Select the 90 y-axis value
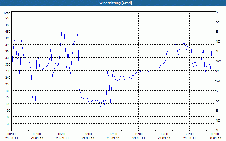 9,111
